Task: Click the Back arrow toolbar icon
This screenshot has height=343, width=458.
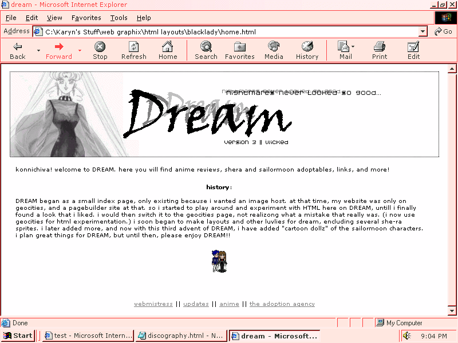Action: tap(18, 47)
